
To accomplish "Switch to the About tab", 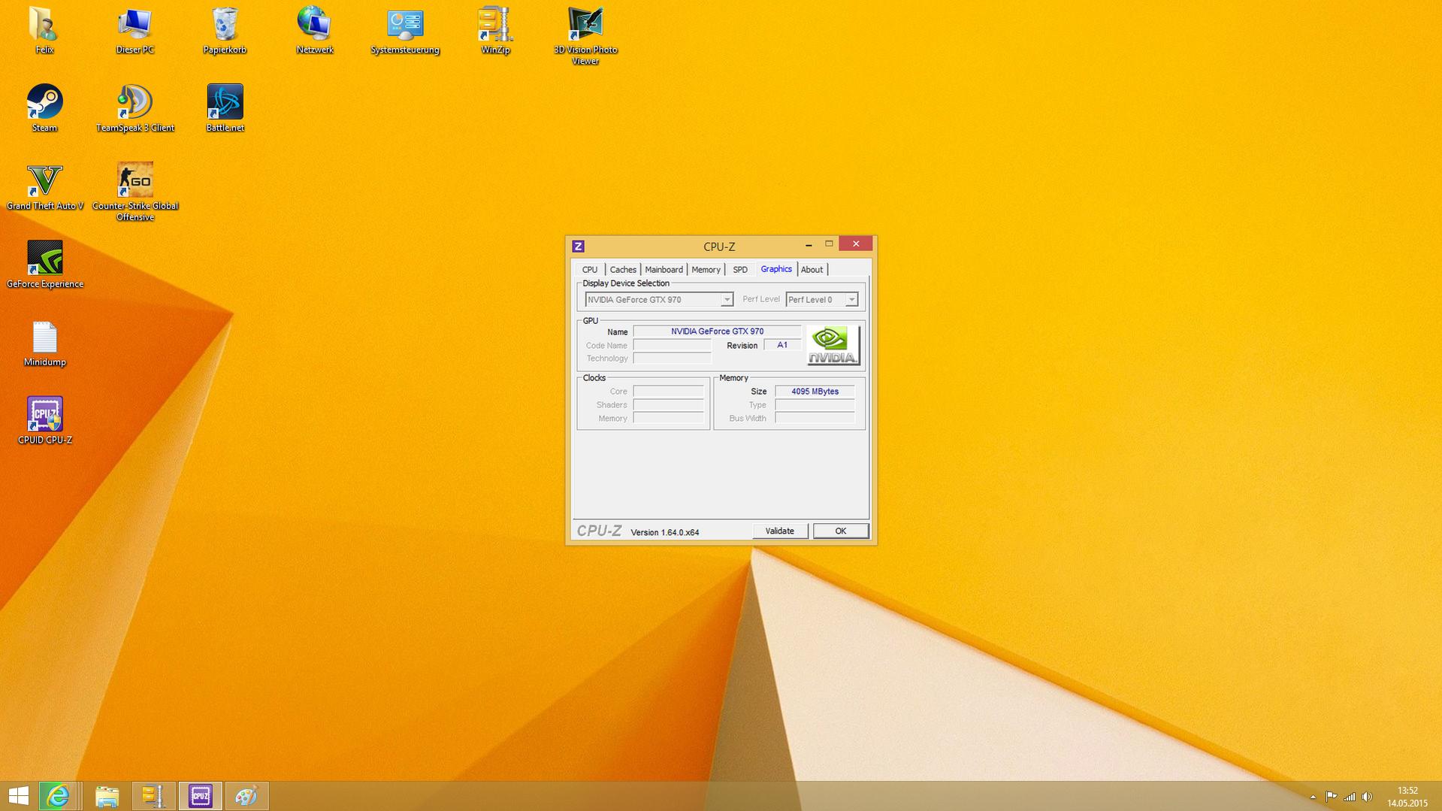I will 812,270.
